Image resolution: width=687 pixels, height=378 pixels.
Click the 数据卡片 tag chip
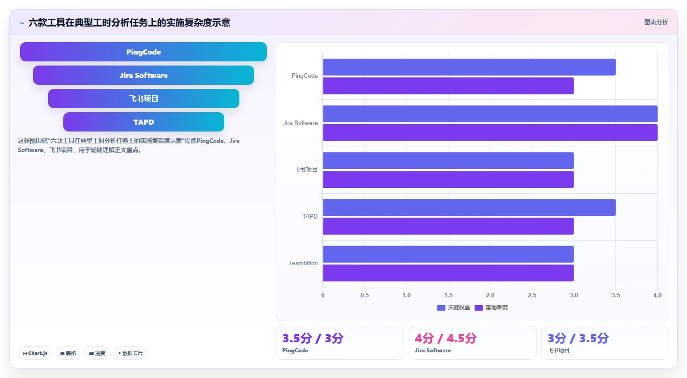click(130, 353)
